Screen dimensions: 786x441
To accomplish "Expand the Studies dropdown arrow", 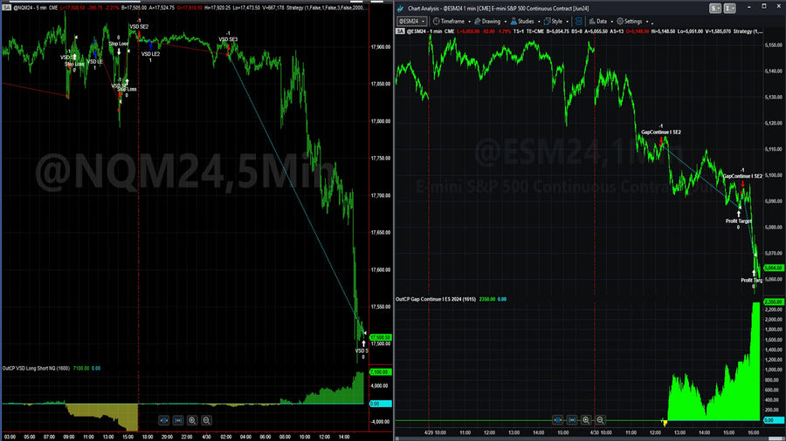I will pos(539,22).
